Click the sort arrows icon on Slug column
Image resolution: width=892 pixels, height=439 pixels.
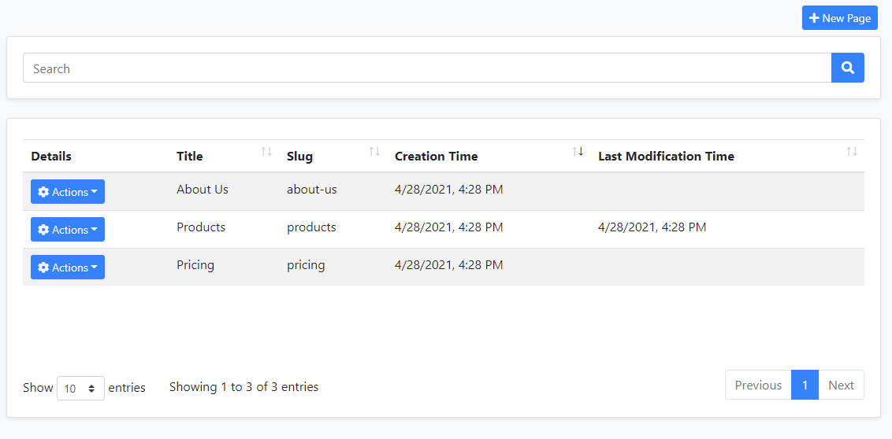coord(374,152)
